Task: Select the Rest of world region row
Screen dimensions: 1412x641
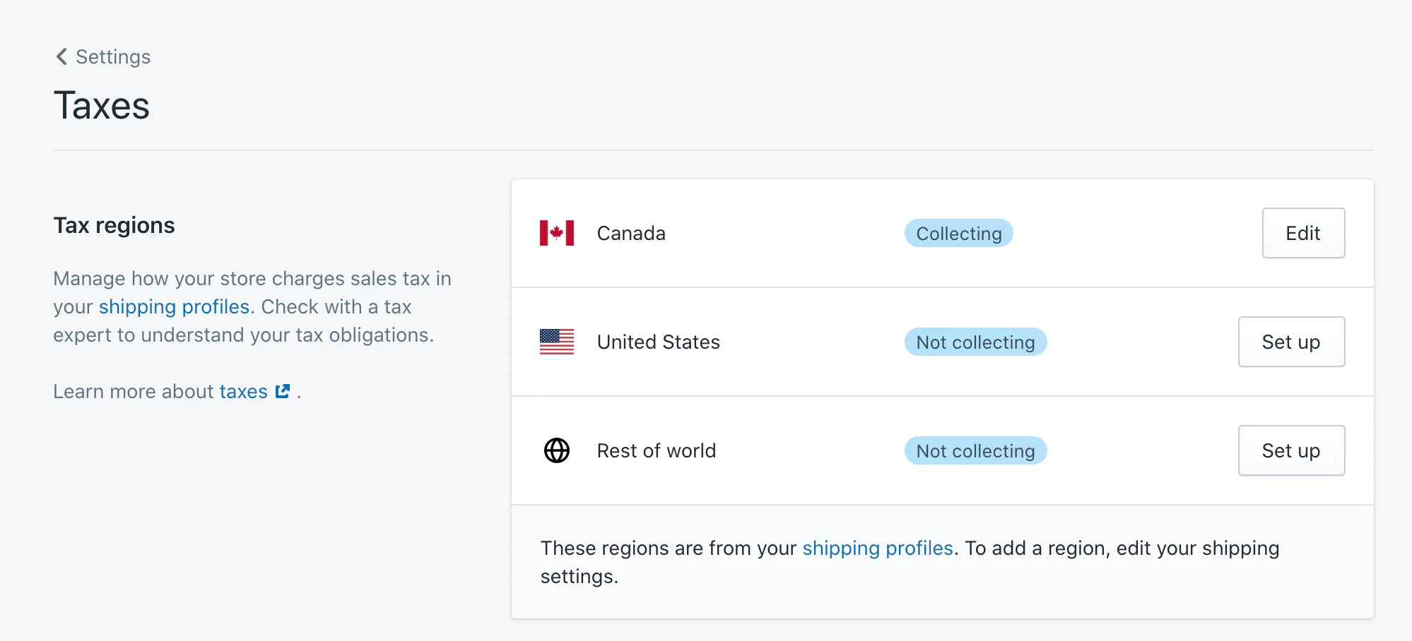Action: [777, 450]
